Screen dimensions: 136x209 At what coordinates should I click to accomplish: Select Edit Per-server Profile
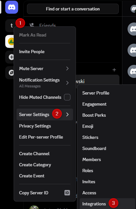45,137
